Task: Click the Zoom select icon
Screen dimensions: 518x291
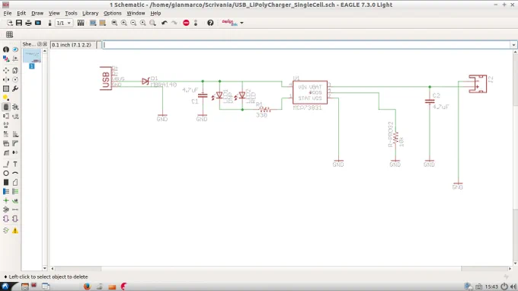Action: (152, 23)
